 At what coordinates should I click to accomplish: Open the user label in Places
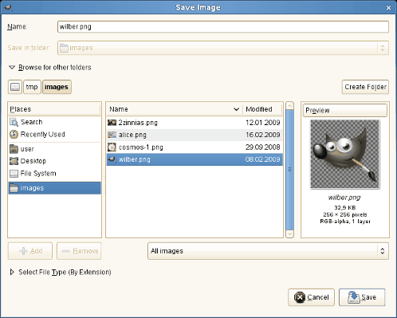(x=27, y=149)
